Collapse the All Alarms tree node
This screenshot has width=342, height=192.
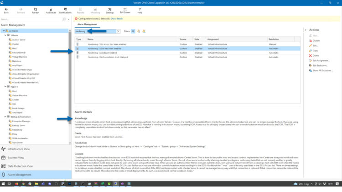pyautogui.click(x=4, y=31)
